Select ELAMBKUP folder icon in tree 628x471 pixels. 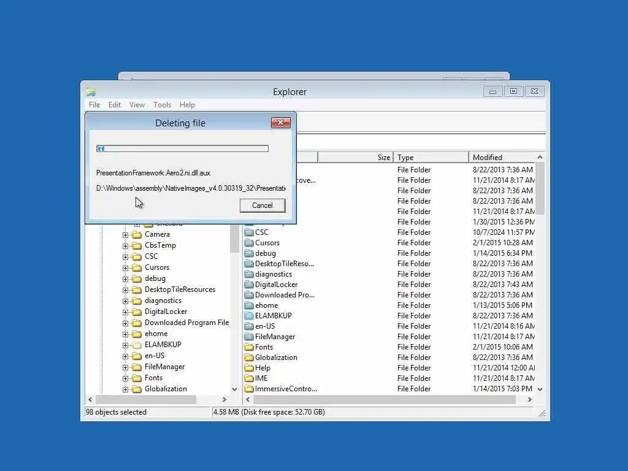tap(137, 345)
